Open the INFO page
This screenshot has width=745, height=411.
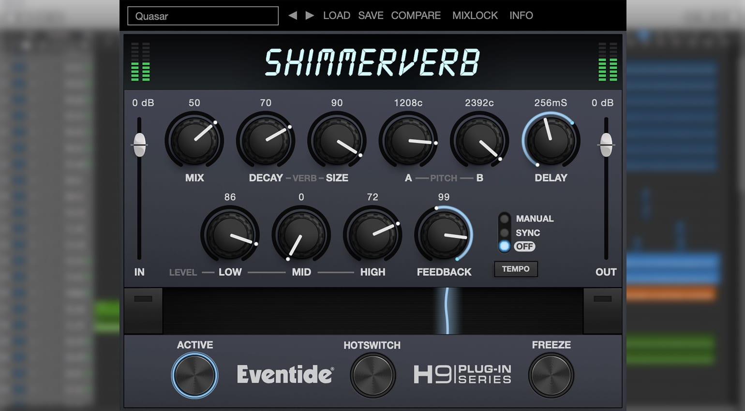521,15
